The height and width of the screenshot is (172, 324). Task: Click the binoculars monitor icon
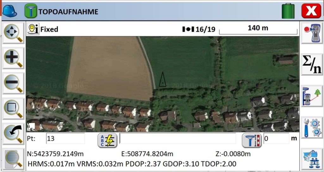[311, 159]
